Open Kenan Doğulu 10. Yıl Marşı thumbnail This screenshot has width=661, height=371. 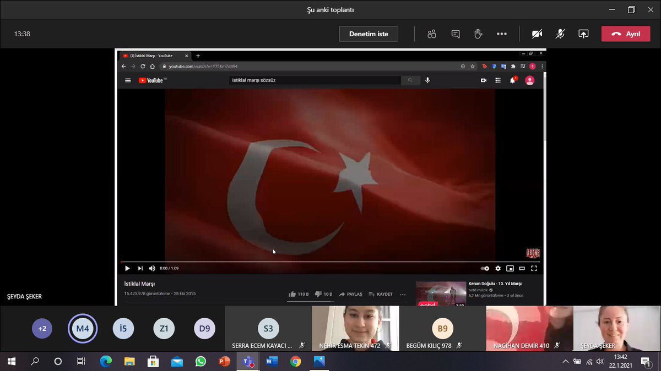441,294
